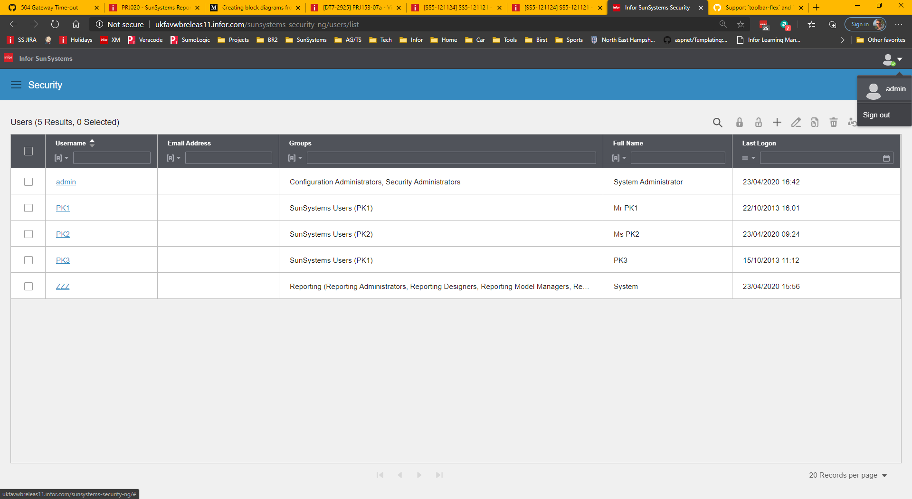Toggle the select-all users checkbox
Viewport: 912px width, 499px height.
(28, 151)
